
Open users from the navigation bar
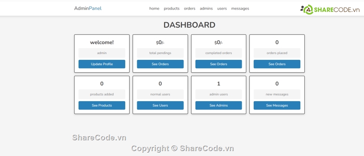222,8
